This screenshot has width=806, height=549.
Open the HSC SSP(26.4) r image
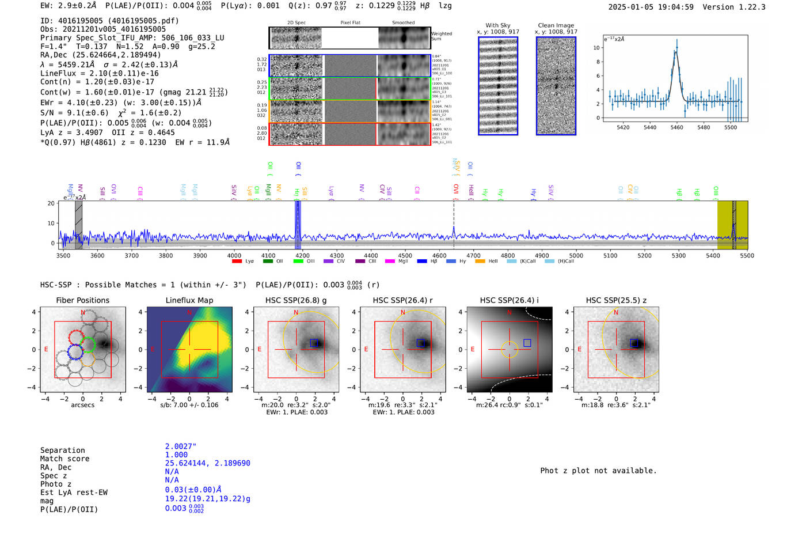point(402,350)
